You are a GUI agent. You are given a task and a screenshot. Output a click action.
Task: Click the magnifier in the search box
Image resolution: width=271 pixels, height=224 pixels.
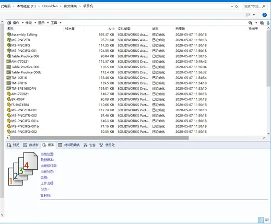tap(264, 6)
